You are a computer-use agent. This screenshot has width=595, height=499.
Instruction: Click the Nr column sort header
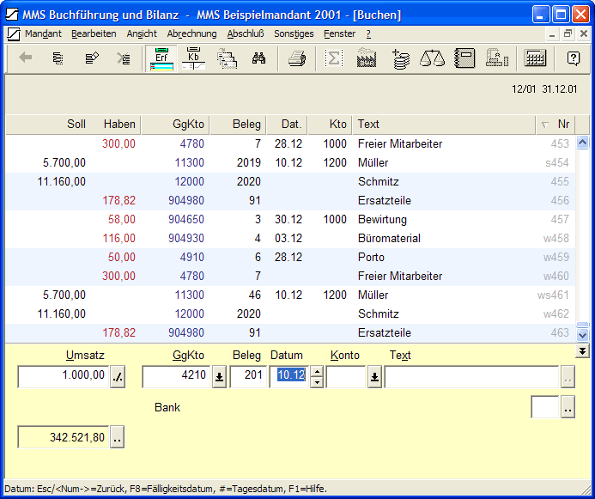point(556,124)
